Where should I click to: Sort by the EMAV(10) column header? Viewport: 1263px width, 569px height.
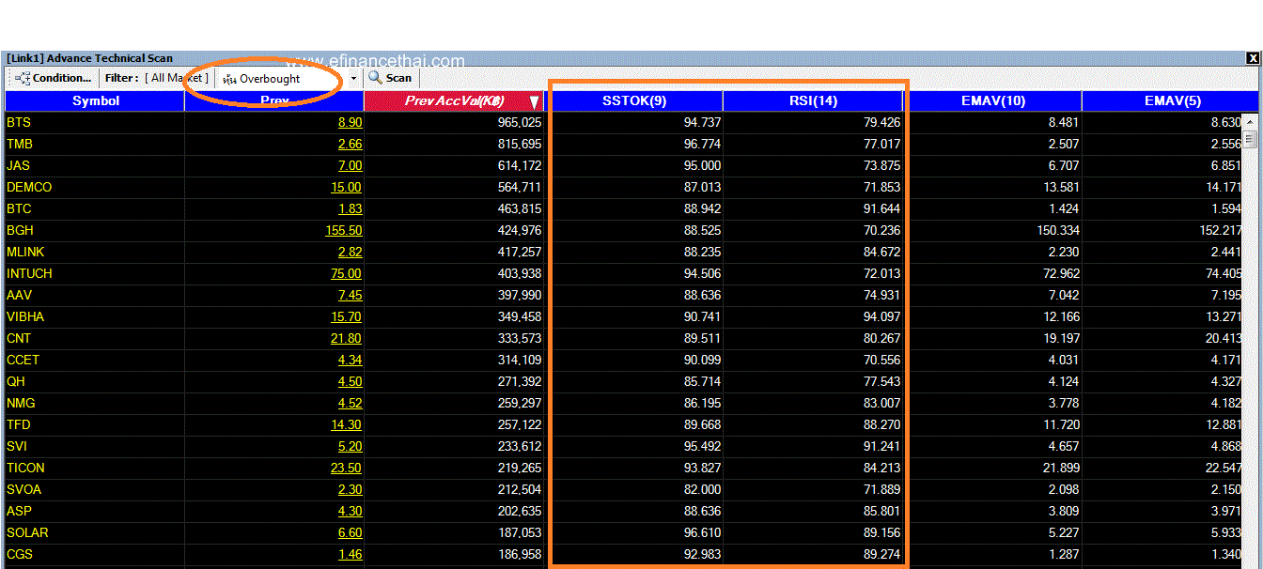pyautogui.click(x=993, y=100)
